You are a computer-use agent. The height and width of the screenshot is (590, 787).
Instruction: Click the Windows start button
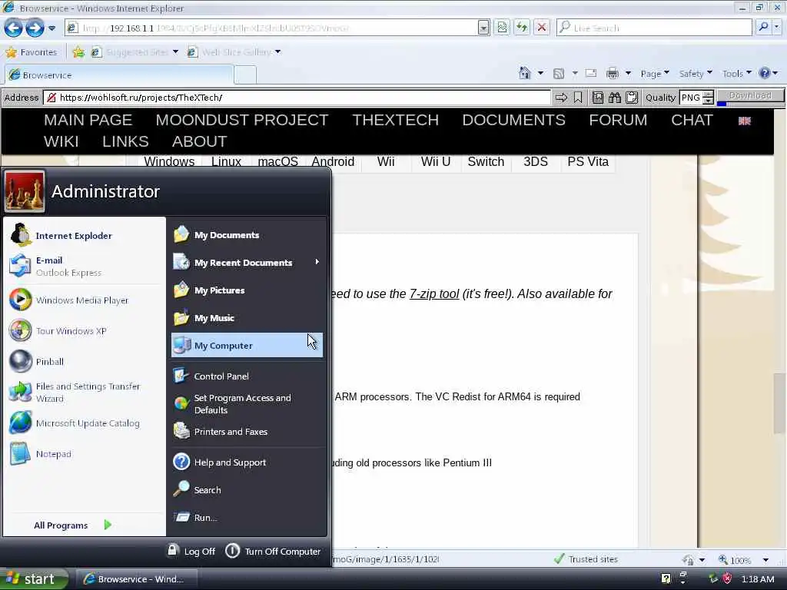click(33, 579)
